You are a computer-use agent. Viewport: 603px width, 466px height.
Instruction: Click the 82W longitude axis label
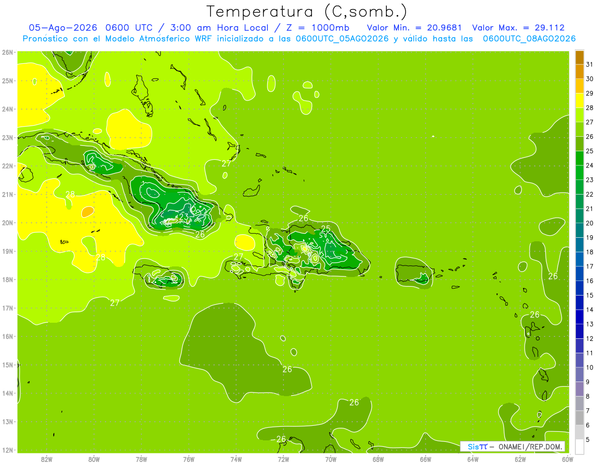[47, 458]
